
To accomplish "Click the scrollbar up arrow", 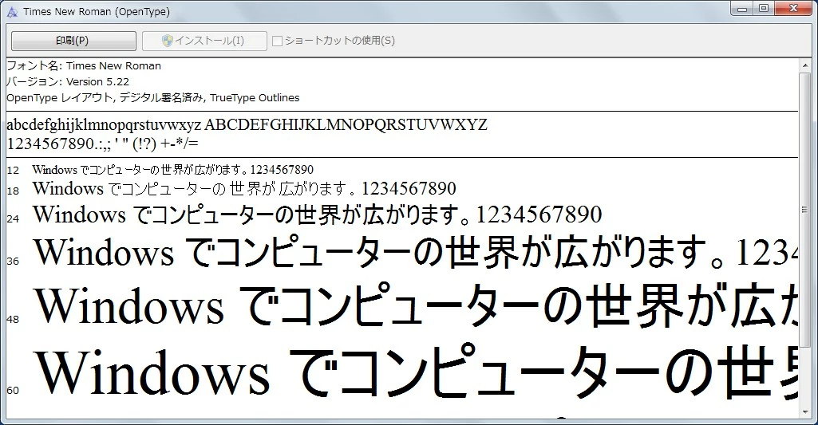I will pyautogui.click(x=805, y=65).
